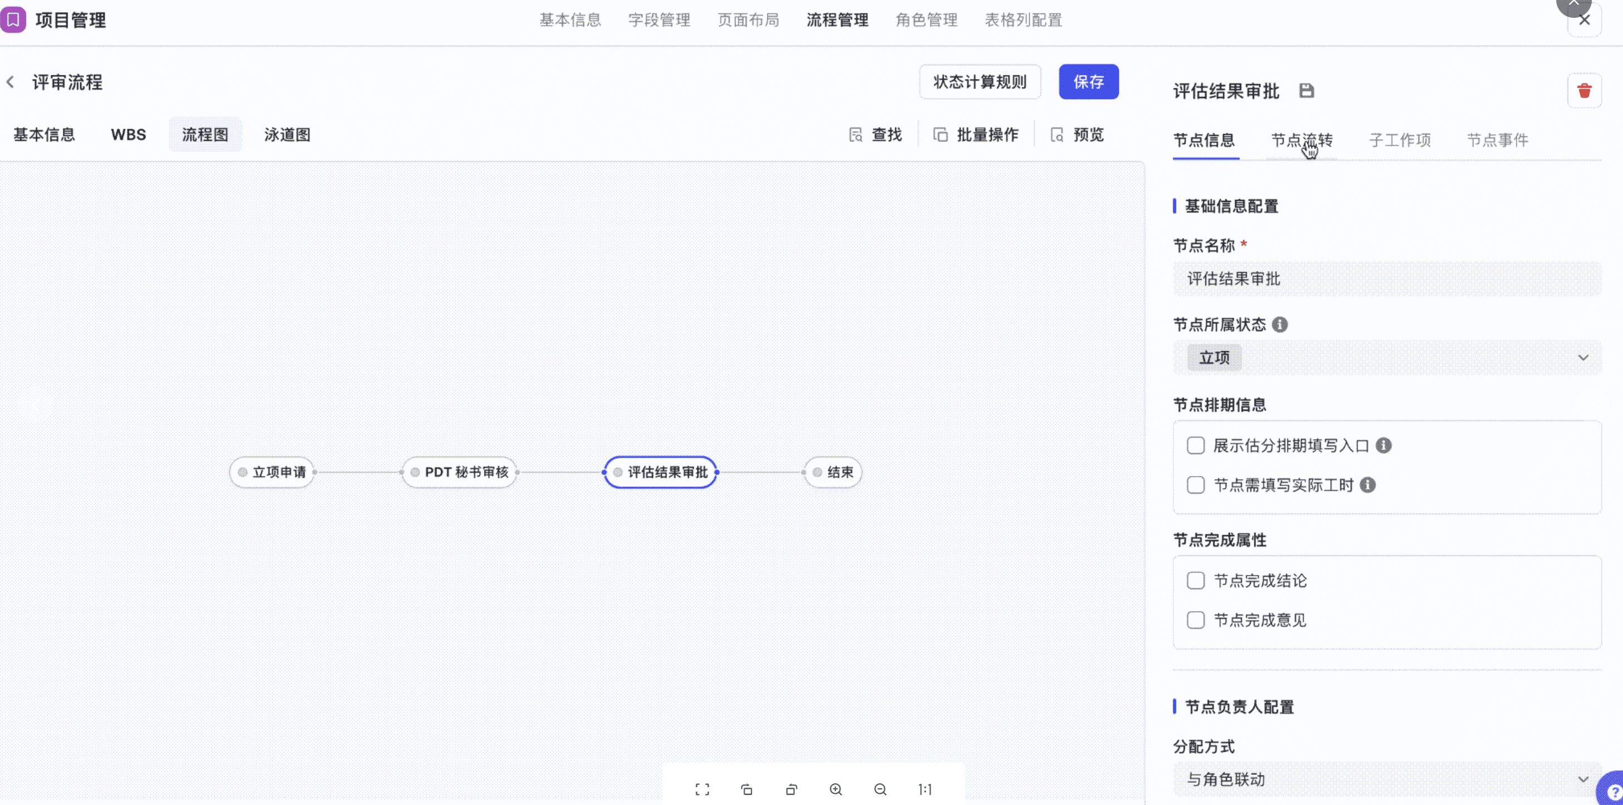Zoom in on the flowchart canvas
This screenshot has width=1623, height=805.
(835, 789)
